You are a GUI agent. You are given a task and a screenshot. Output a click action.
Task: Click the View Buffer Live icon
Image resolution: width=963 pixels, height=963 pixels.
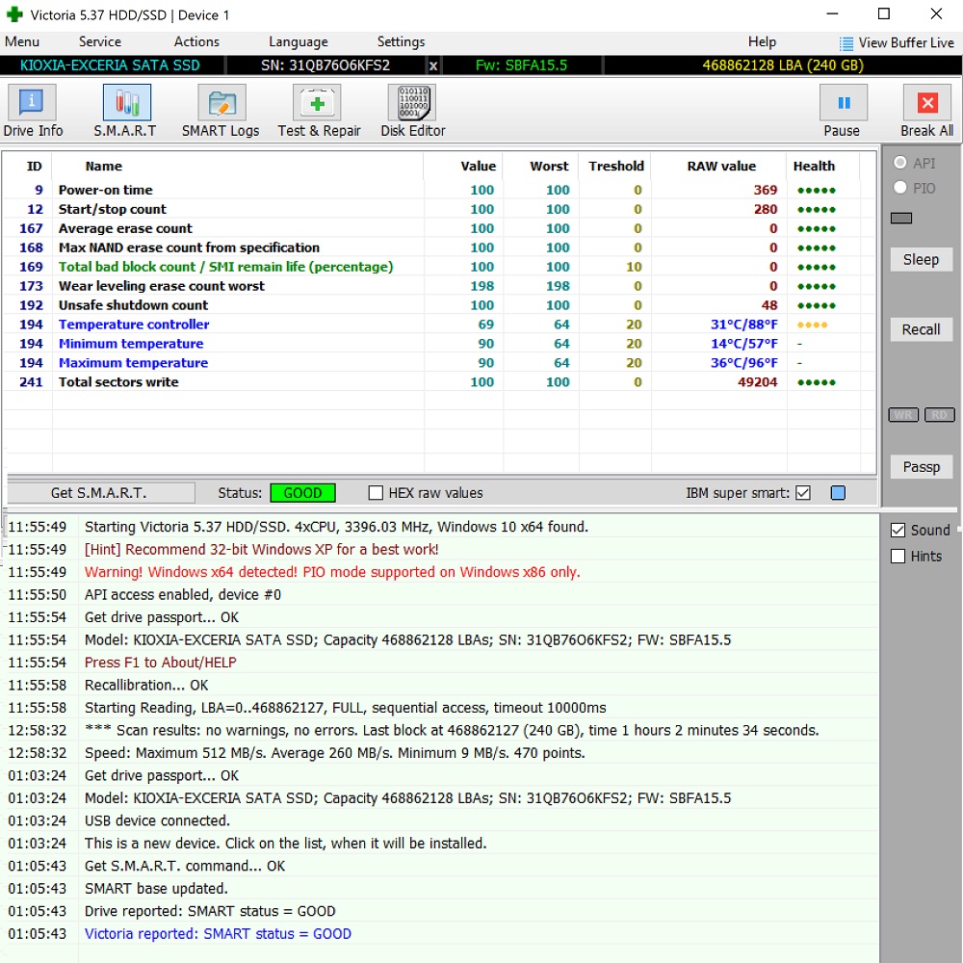[846, 43]
